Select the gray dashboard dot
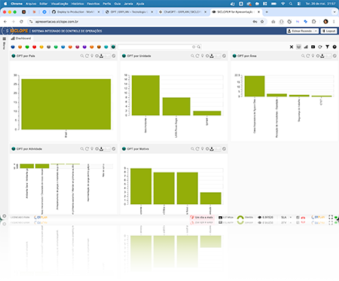This screenshot has width=339, height=281. point(49,47)
